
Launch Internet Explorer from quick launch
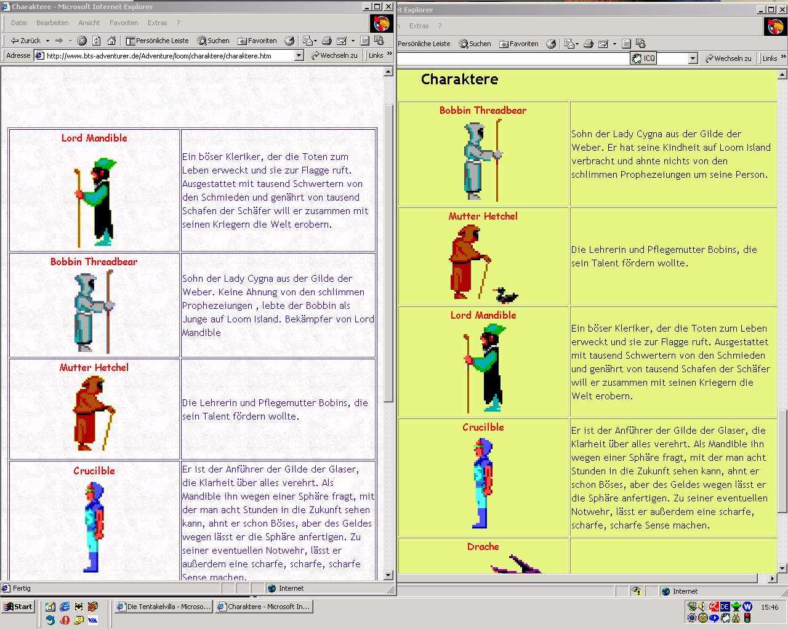pos(64,607)
